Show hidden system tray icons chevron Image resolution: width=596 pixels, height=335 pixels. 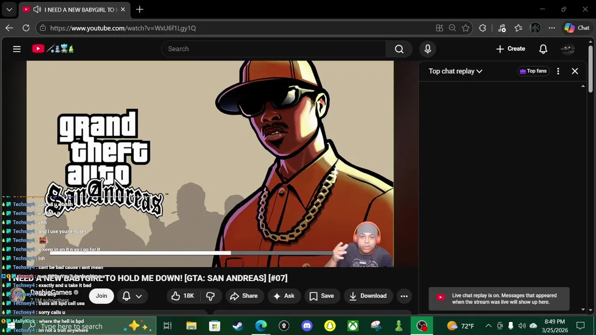coord(488,326)
